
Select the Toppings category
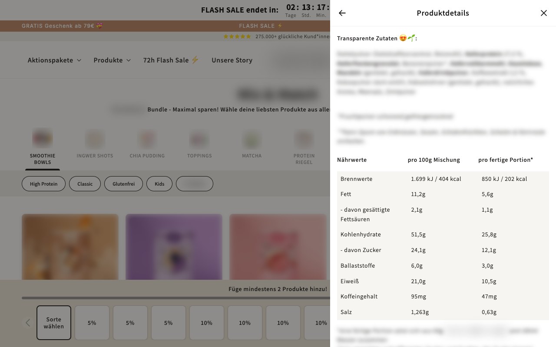(x=199, y=144)
